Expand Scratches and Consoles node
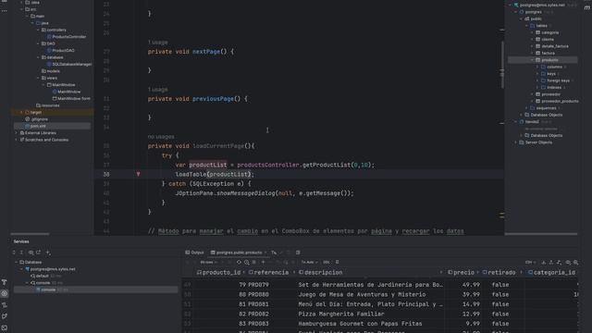Viewport: 592px width, 333px height. point(17,140)
